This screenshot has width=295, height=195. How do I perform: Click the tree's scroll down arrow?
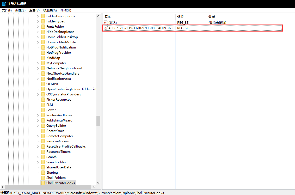point(99,183)
